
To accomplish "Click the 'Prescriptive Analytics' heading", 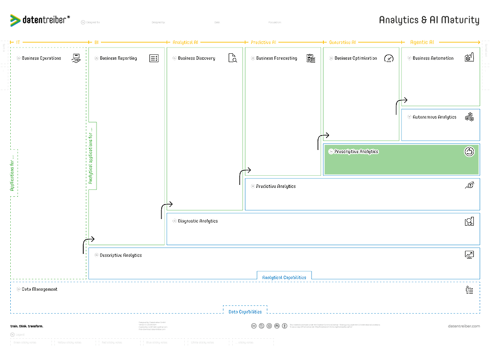I will point(356,152).
